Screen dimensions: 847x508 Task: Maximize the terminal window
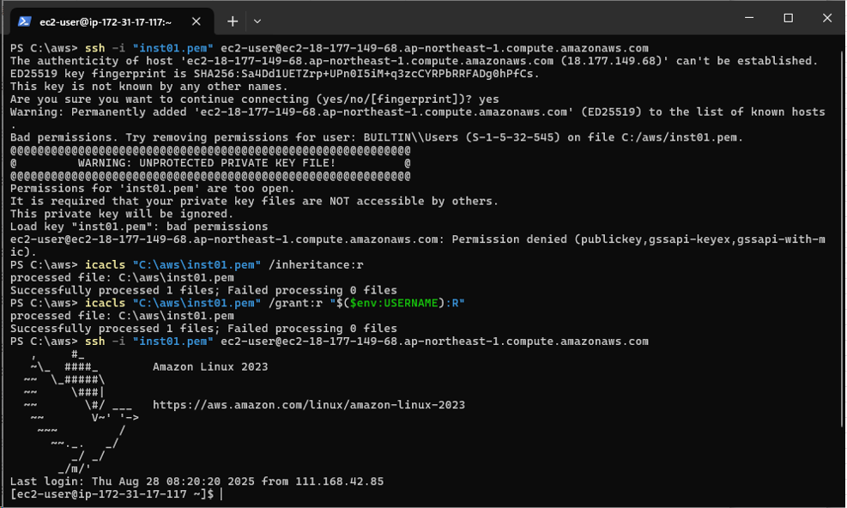[x=788, y=19]
